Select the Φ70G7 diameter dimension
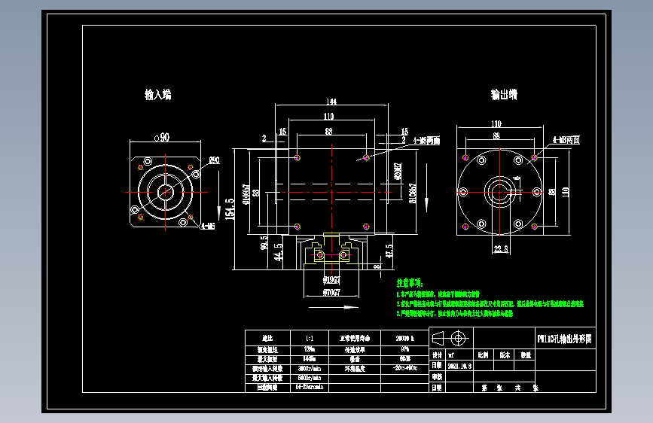653x423 pixels. click(331, 293)
